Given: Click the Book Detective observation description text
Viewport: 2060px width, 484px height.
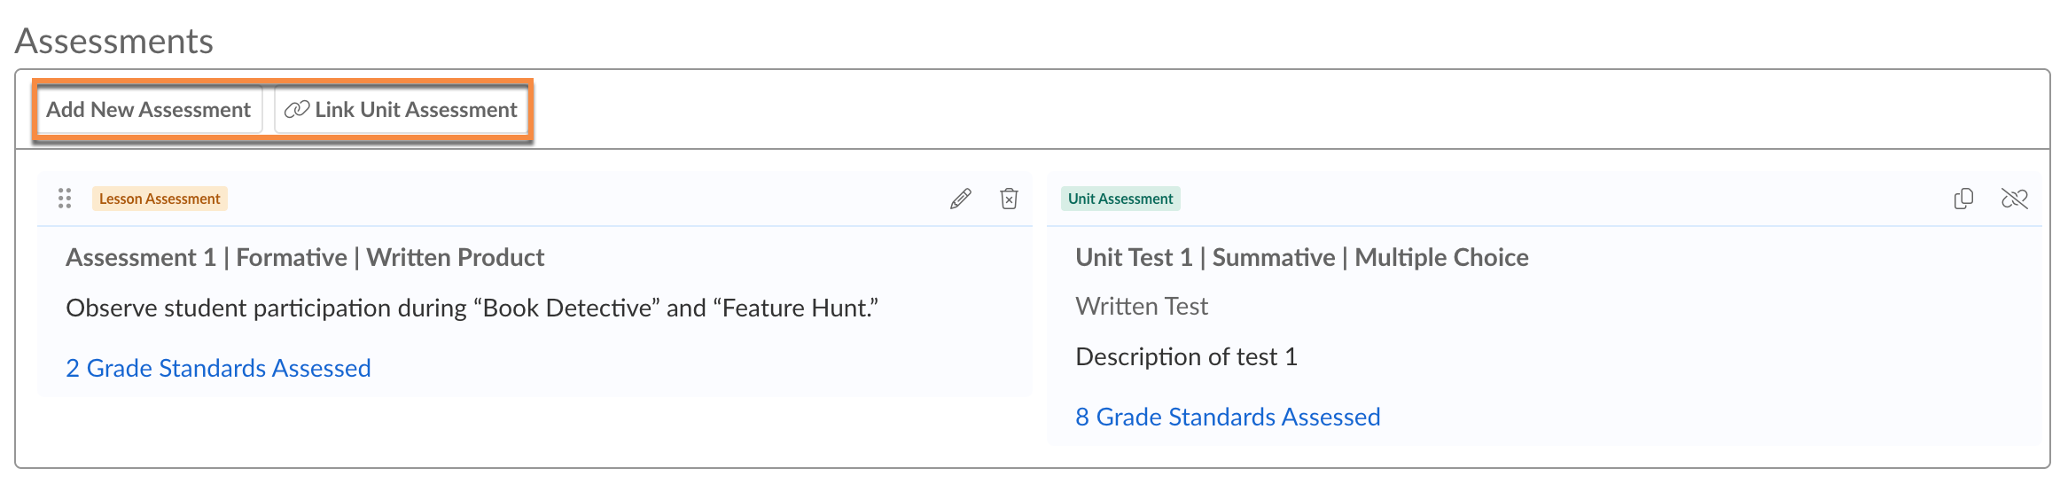Looking at the screenshot, I should (x=472, y=308).
